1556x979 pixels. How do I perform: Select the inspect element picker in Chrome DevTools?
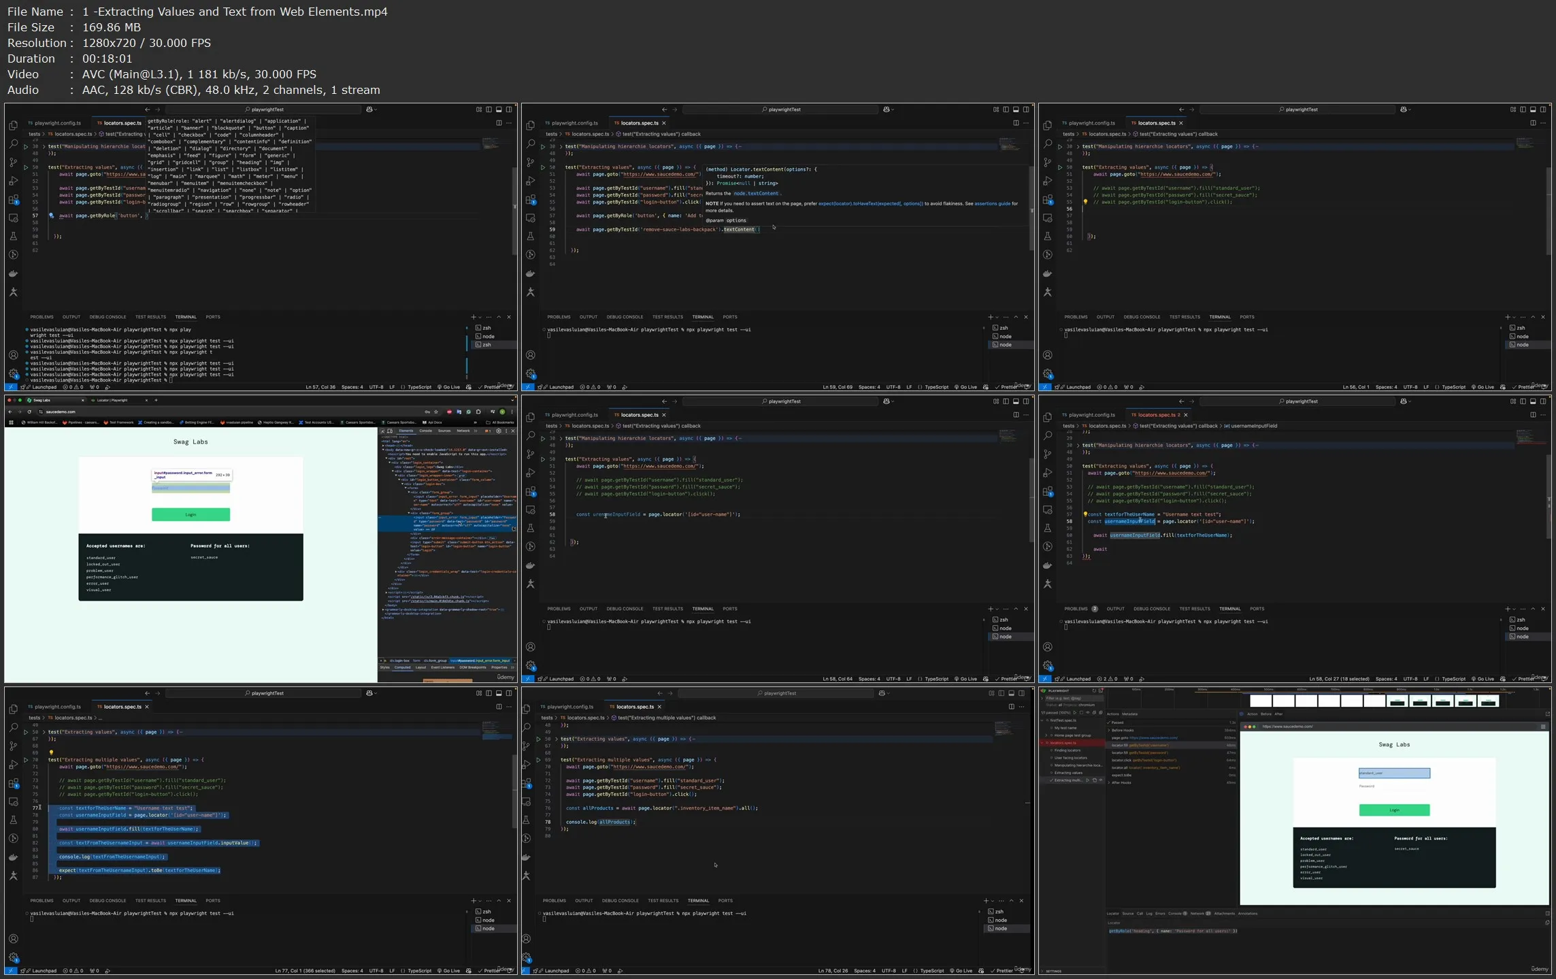point(383,431)
